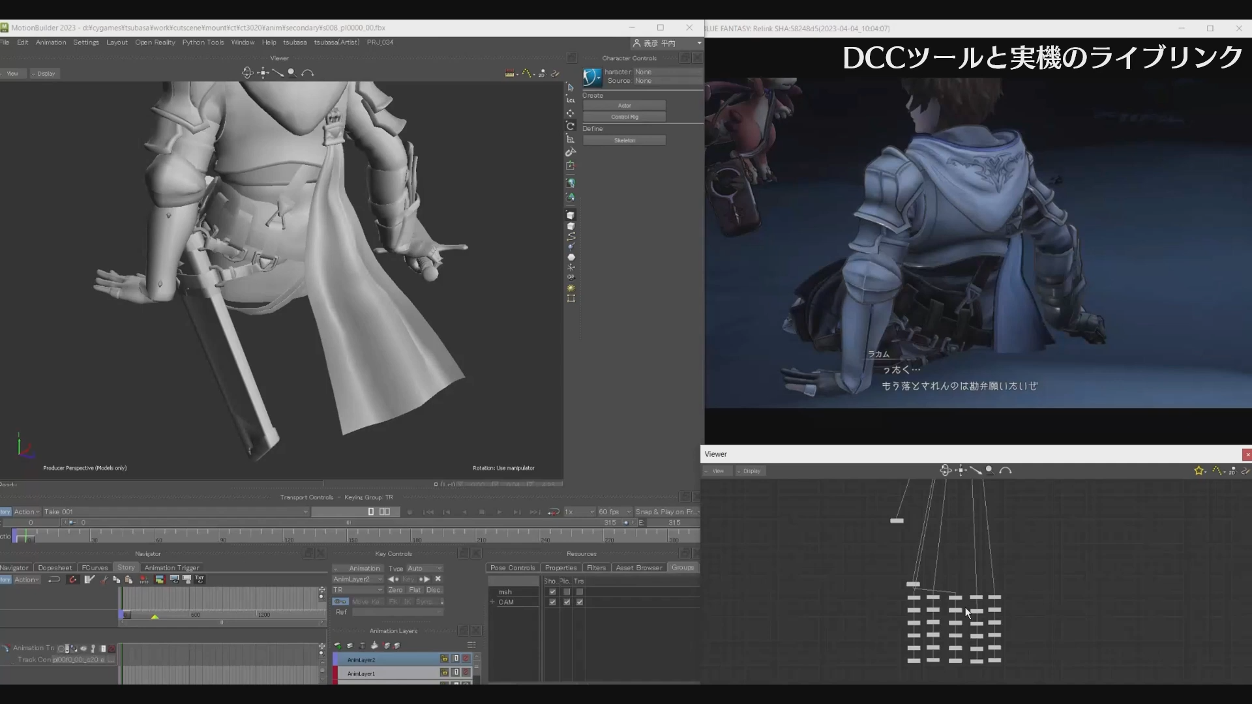Toggle the Lcl local reference mode icon
Screen dimensions: 1252x704
coord(571,100)
